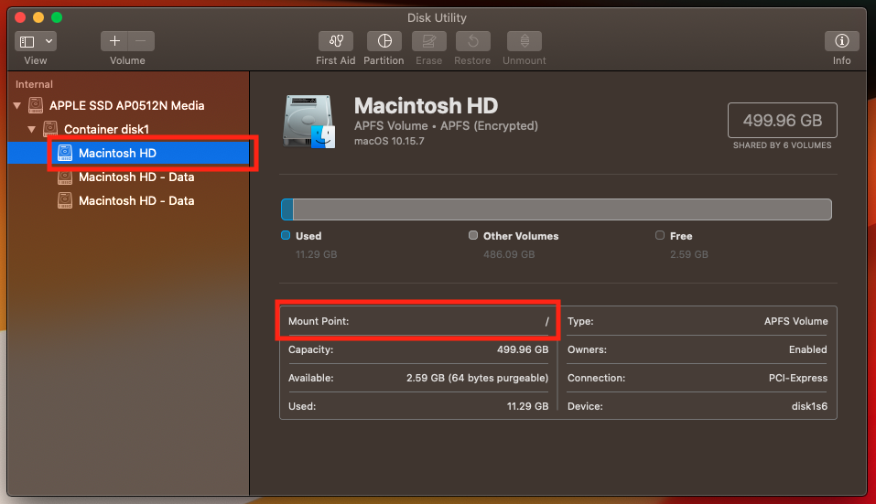Select the Macintosh HD volume row

(128, 153)
